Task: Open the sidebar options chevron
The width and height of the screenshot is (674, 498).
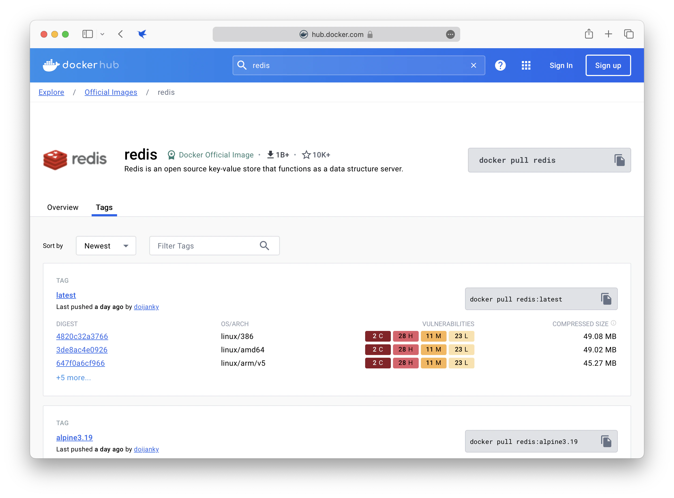Action: tap(102, 34)
